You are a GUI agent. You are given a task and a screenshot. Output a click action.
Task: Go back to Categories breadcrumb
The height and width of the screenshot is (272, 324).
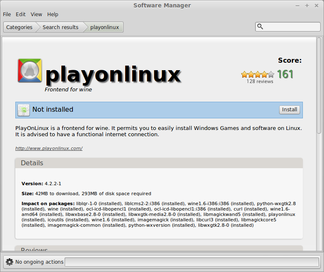[x=19, y=27]
